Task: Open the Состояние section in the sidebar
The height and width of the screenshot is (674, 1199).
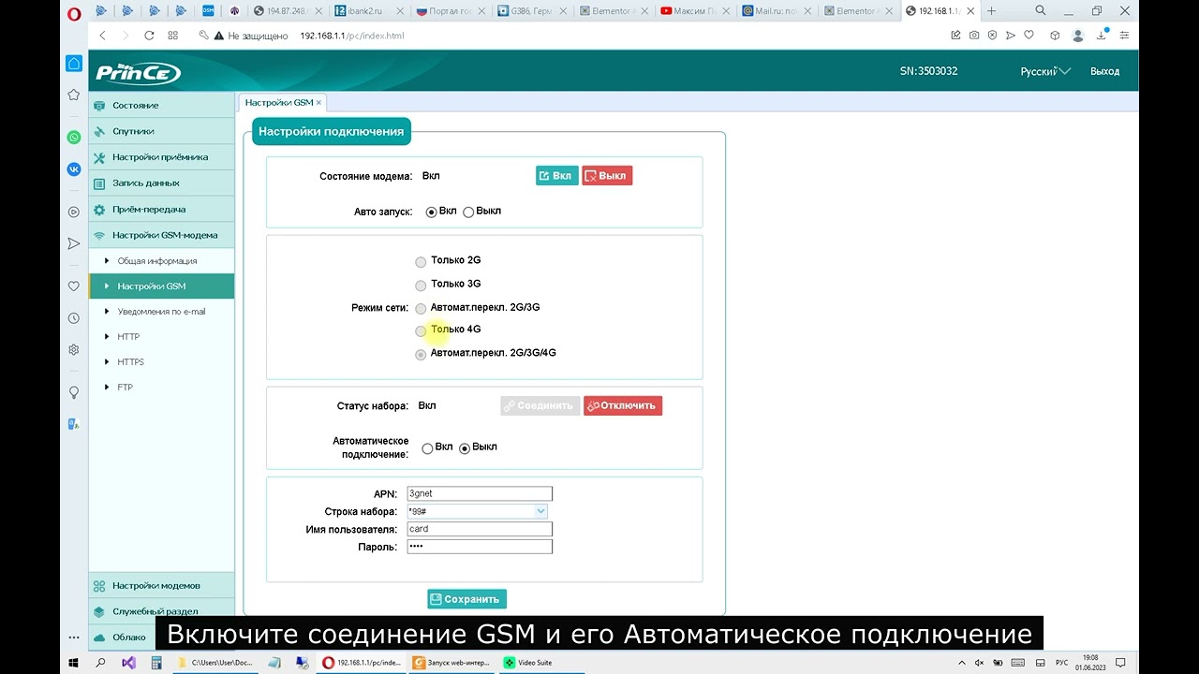Action: tap(161, 105)
